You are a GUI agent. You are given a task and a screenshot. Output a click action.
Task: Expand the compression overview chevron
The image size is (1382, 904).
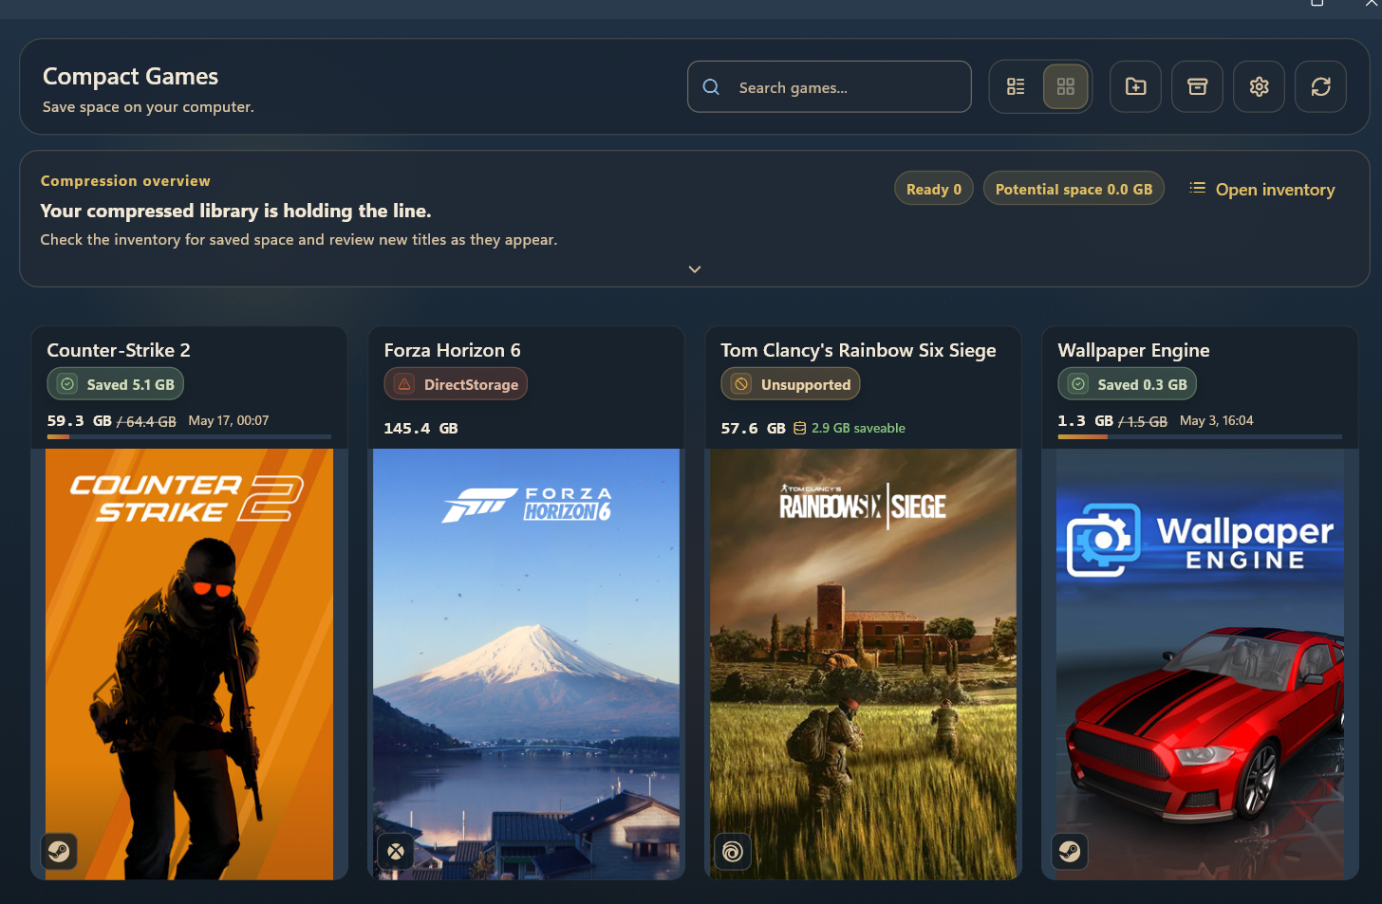(x=695, y=269)
